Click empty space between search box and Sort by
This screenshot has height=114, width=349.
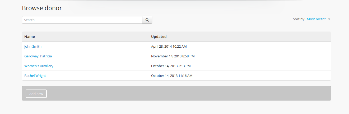pyautogui.click(x=222, y=20)
